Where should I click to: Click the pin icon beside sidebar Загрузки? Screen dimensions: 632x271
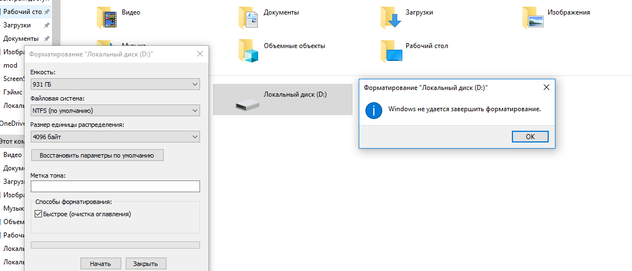coord(47,25)
